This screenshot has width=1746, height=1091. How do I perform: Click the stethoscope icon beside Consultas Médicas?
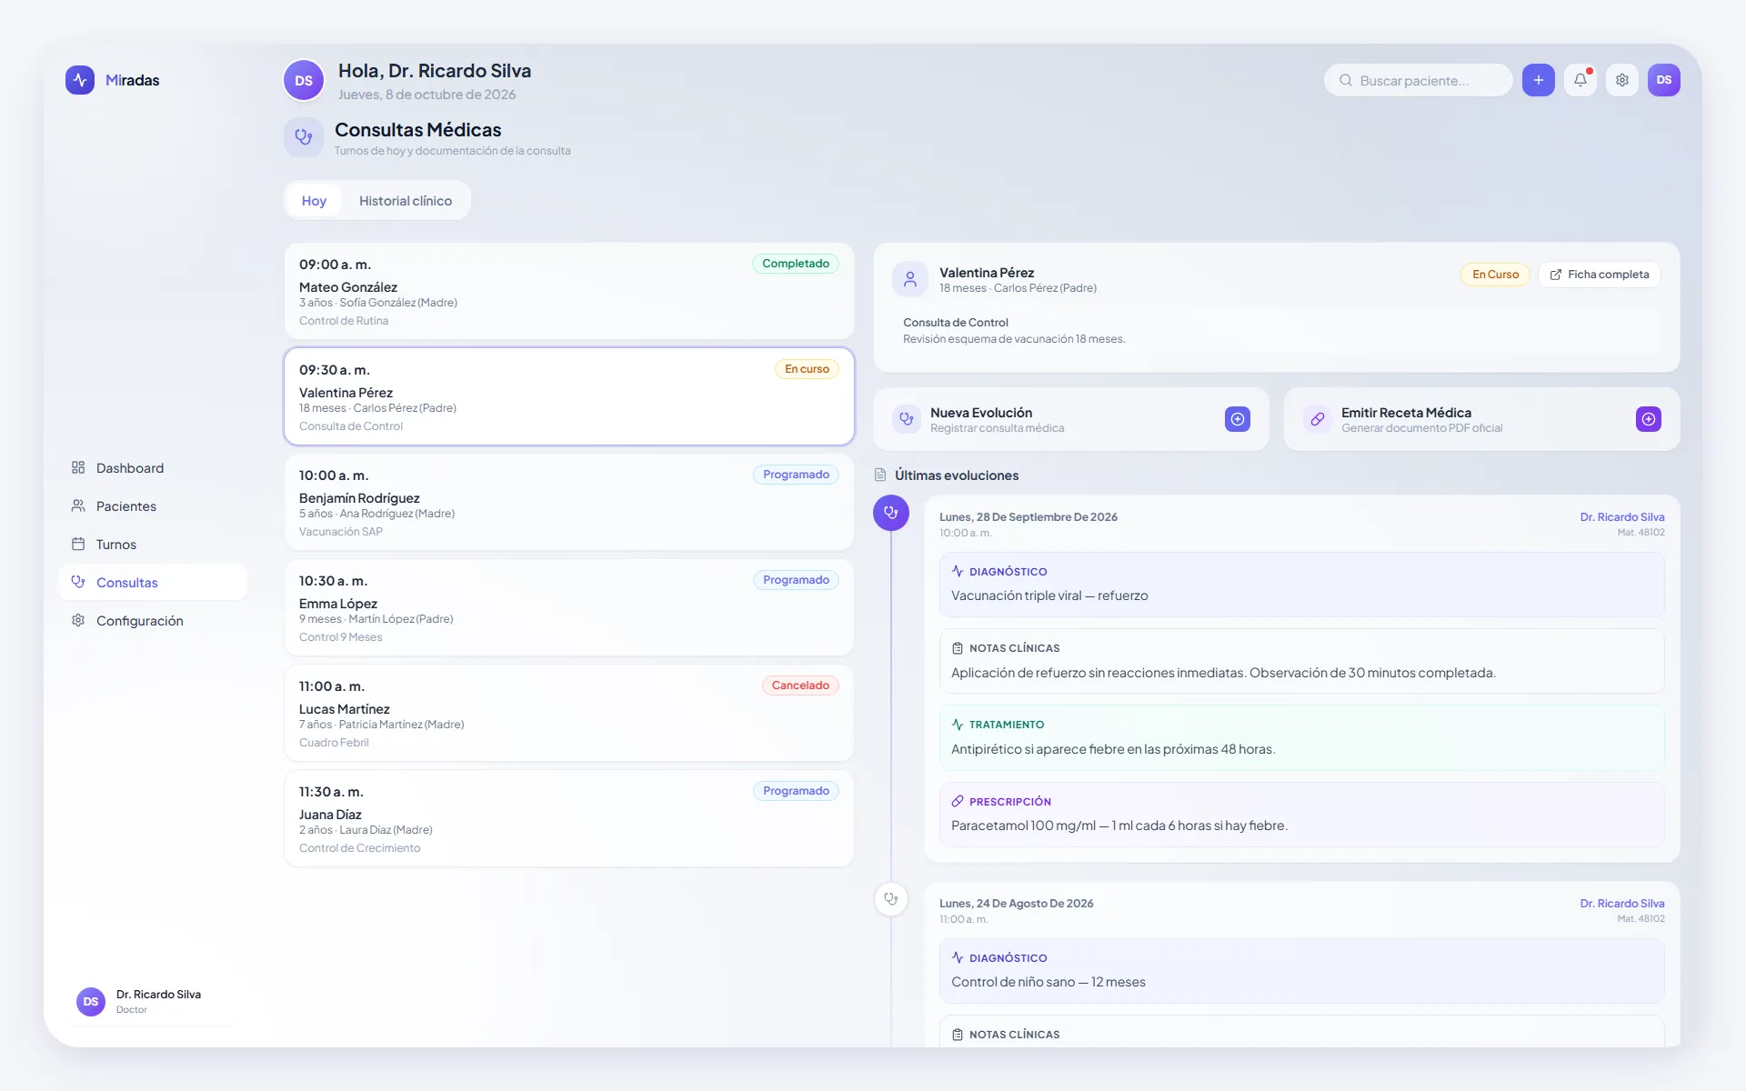tap(304, 137)
